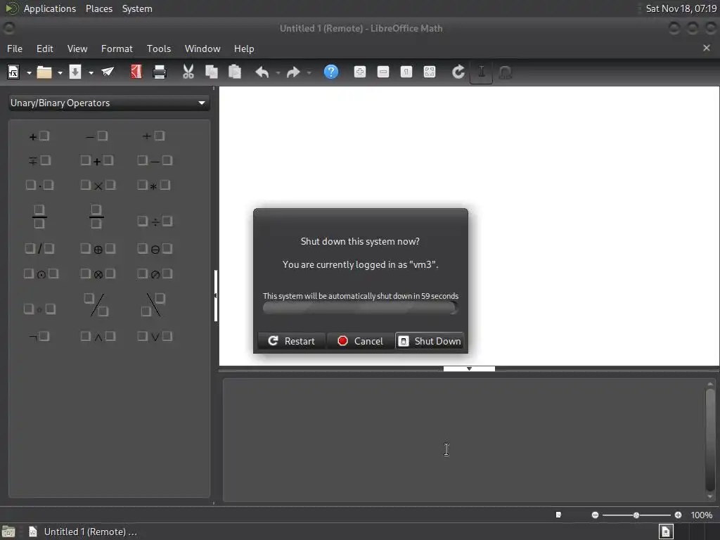
Task: Insert the wideslash diagonal operator
Action: coord(96,305)
